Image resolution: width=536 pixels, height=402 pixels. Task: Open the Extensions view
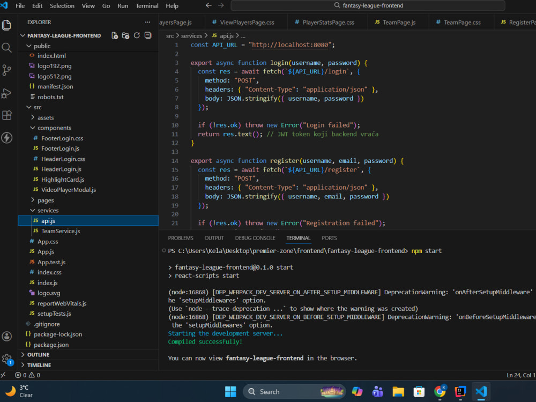(x=7, y=115)
